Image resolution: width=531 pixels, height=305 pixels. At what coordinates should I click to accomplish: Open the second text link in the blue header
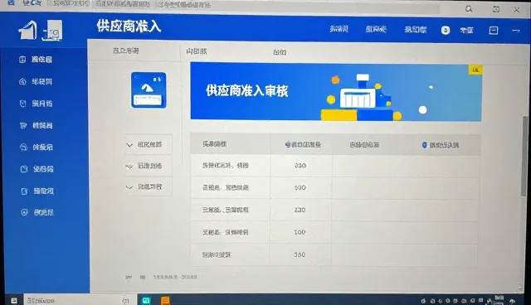[x=376, y=29]
